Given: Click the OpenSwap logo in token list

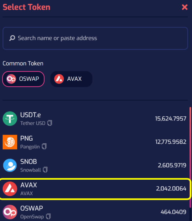Looking at the screenshot, I should coord(10,212).
